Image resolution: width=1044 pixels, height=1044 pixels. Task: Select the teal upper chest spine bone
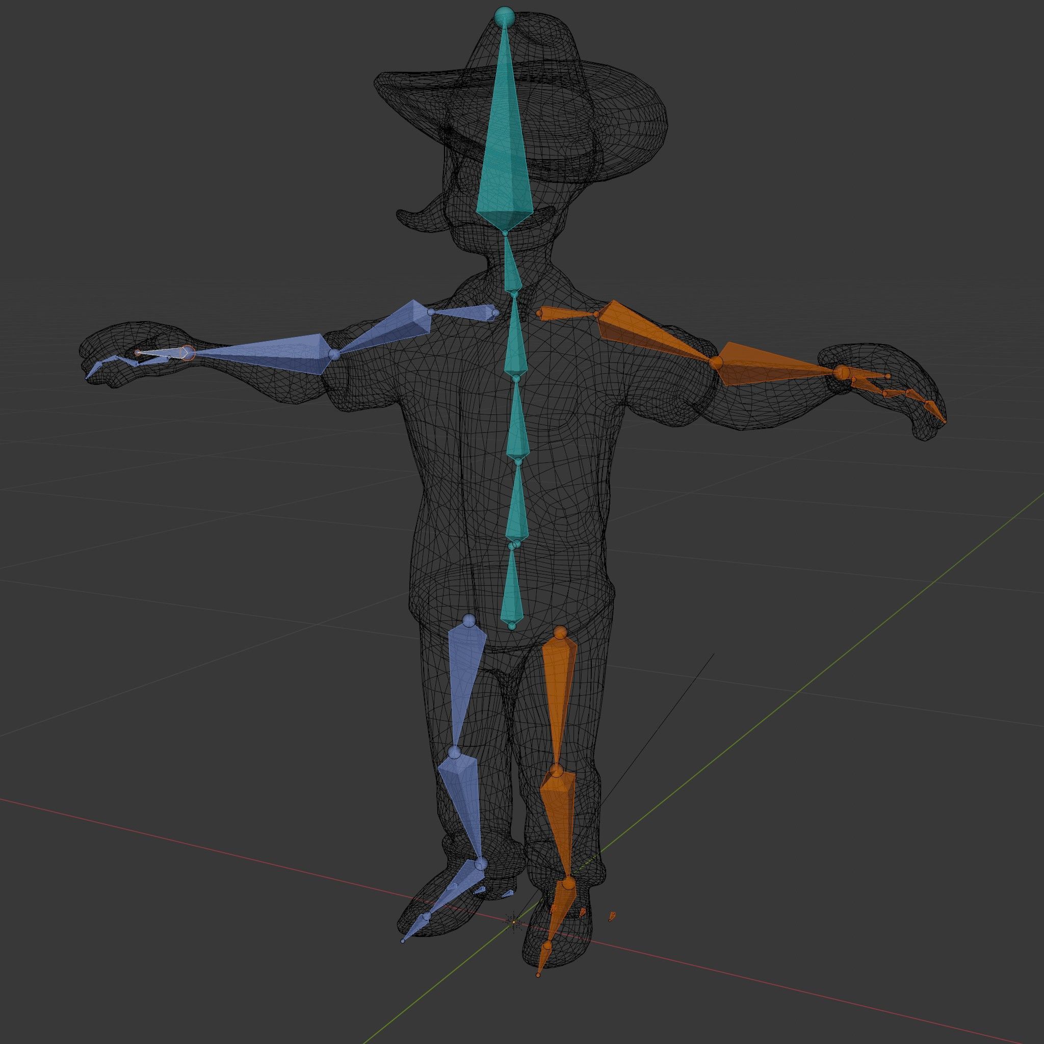pyautogui.click(x=515, y=336)
